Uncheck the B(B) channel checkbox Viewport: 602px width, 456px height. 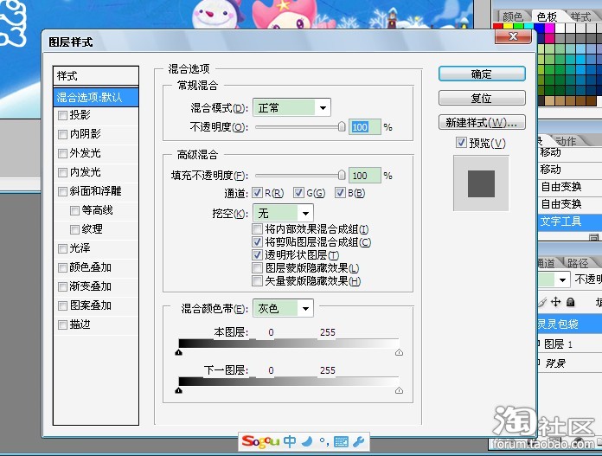(340, 193)
